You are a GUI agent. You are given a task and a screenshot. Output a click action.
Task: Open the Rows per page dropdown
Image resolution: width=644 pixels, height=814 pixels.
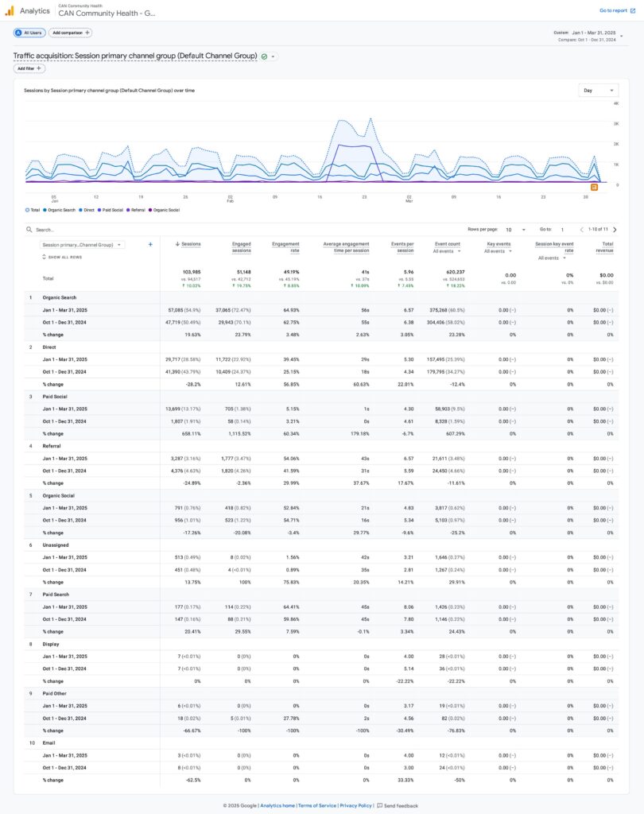click(x=514, y=229)
